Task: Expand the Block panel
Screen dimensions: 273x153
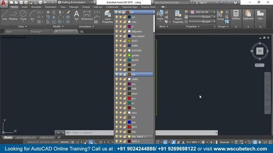Action: (164, 26)
